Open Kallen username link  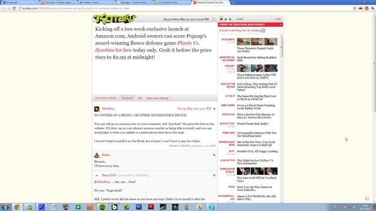[x=106, y=155]
